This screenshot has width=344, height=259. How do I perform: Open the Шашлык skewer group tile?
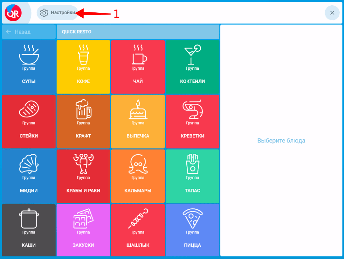pyautogui.click(x=138, y=230)
